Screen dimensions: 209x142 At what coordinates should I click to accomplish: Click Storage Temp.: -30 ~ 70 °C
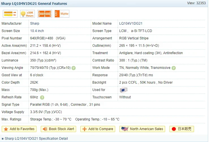click(51, 119)
